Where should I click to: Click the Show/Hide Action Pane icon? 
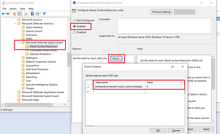point(37,14)
